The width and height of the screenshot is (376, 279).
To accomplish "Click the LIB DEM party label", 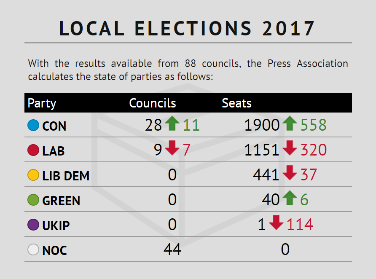I will pos(66,176).
